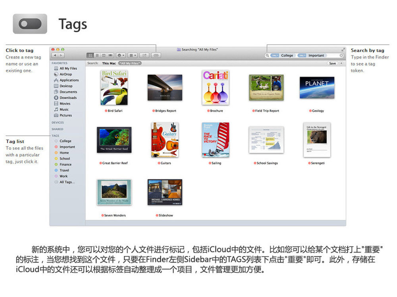The image size is (397, 297).
Task: Open AirDrop in sidebar
Action: pos(63,74)
